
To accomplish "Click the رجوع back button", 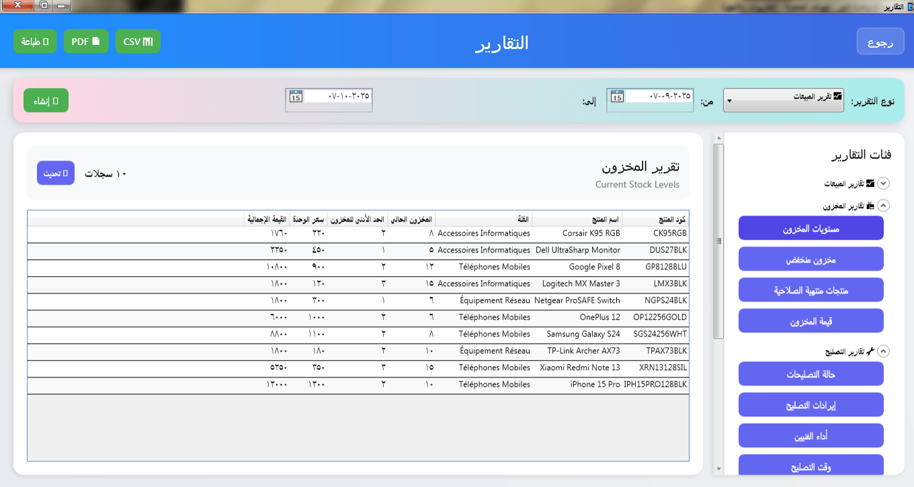I will (880, 42).
